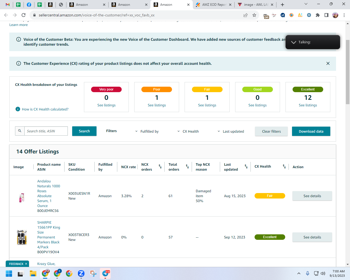Switch to the AMZ EOD Report tab

point(214,5)
